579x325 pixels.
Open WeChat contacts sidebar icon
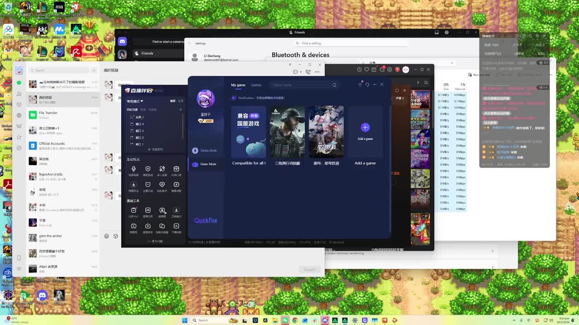[x=19, y=93]
